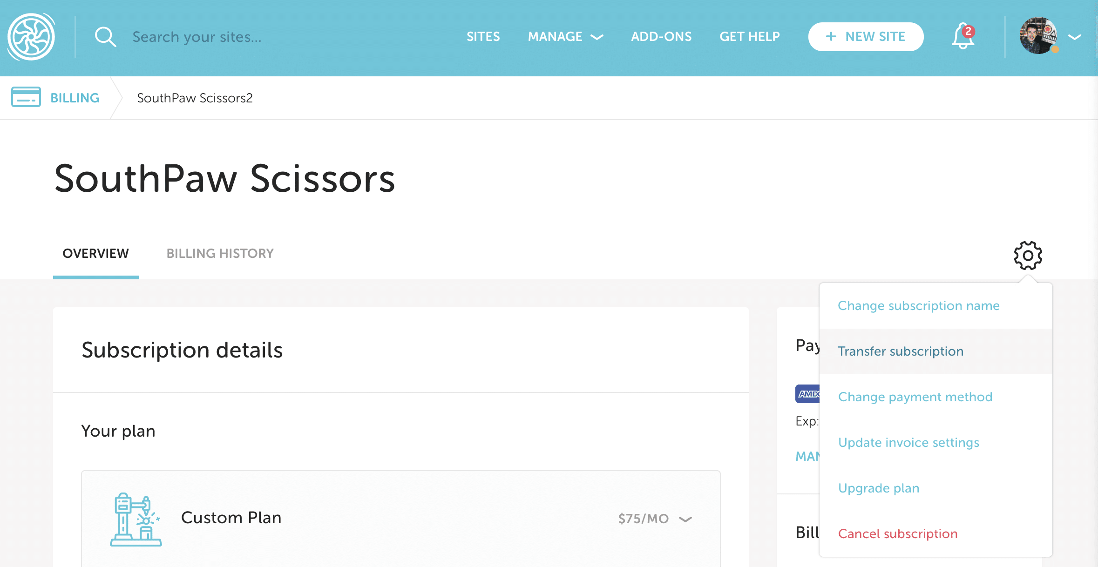Click the AMEX card icon
Image resolution: width=1098 pixels, height=567 pixels.
pyautogui.click(x=808, y=394)
